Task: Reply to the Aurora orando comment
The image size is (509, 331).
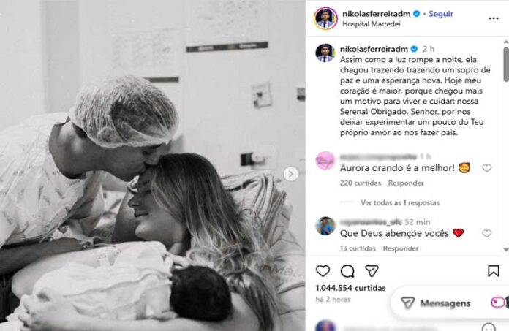Action: (406, 183)
